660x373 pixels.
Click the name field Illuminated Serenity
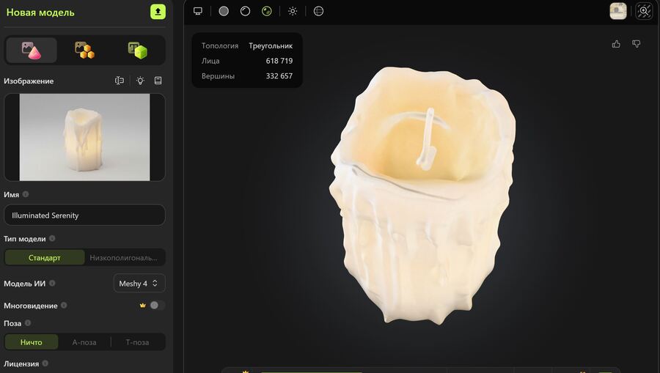coord(84,215)
